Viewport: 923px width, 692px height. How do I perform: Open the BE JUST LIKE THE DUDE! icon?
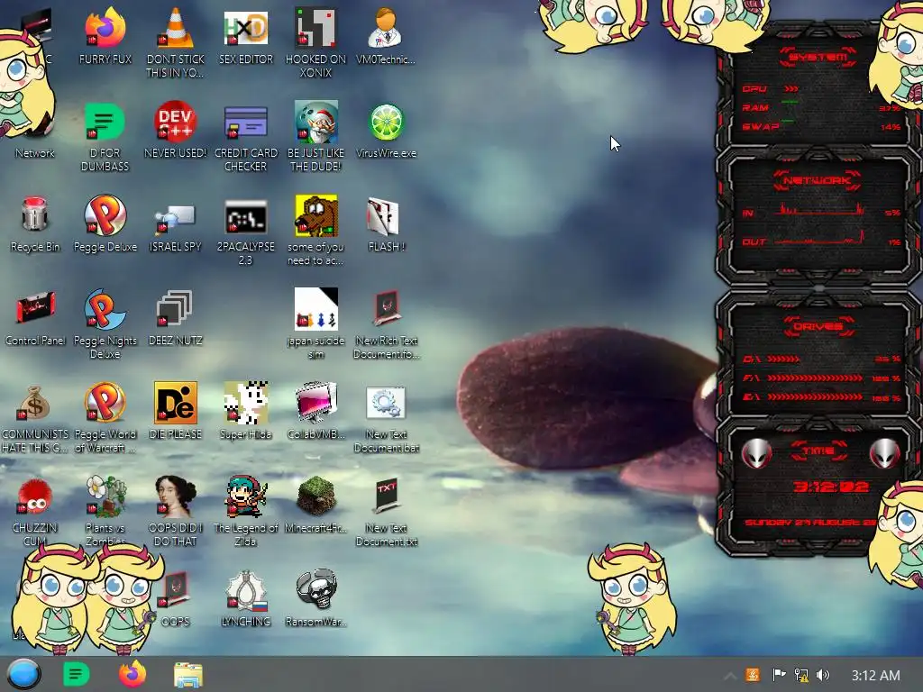click(x=316, y=122)
